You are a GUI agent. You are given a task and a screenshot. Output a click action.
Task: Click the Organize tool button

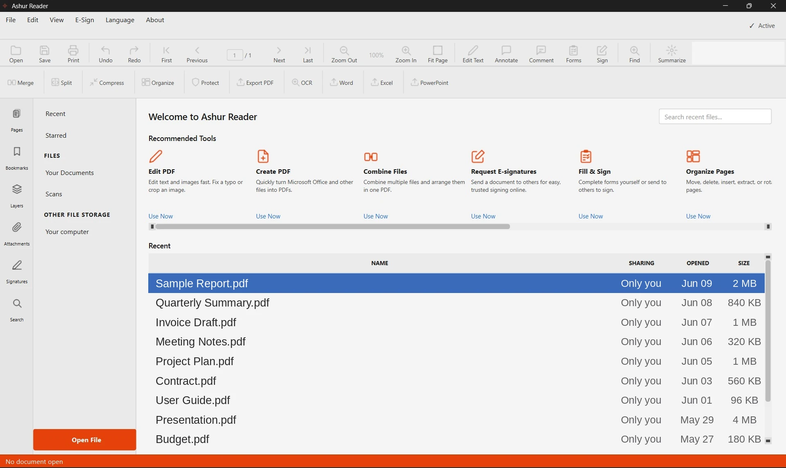[158, 82]
